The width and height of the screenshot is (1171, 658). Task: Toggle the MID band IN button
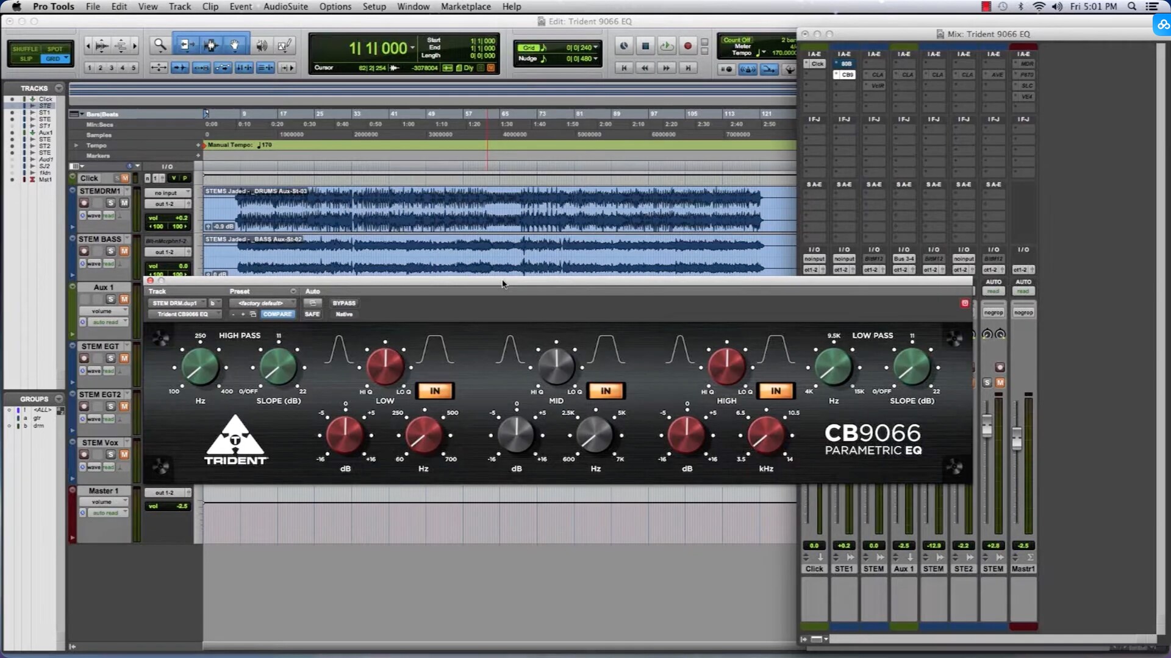click(605, 391)
